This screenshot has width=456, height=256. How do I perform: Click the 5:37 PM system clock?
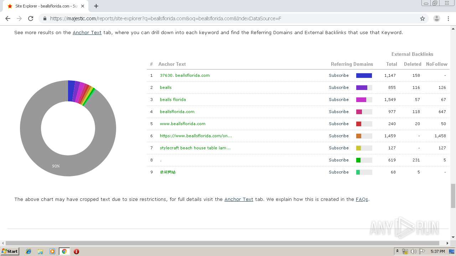pyautogui.click(x=437, y=251)
